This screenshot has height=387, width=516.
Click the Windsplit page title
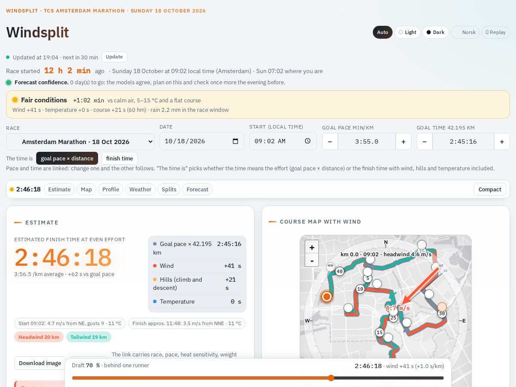pos(37,33)
